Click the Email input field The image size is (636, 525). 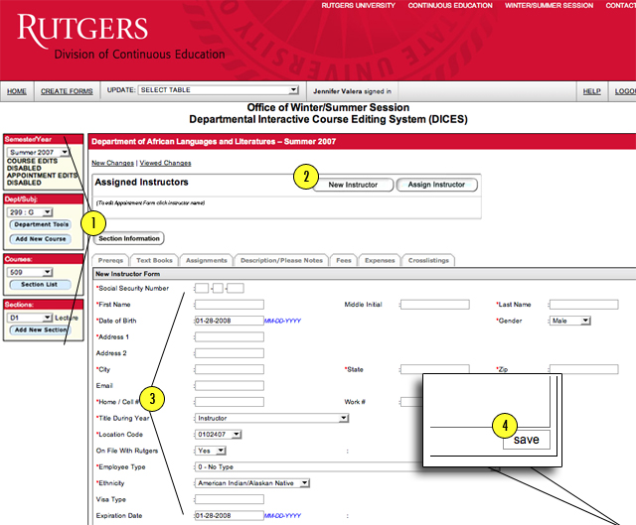[x=230, y=386]
